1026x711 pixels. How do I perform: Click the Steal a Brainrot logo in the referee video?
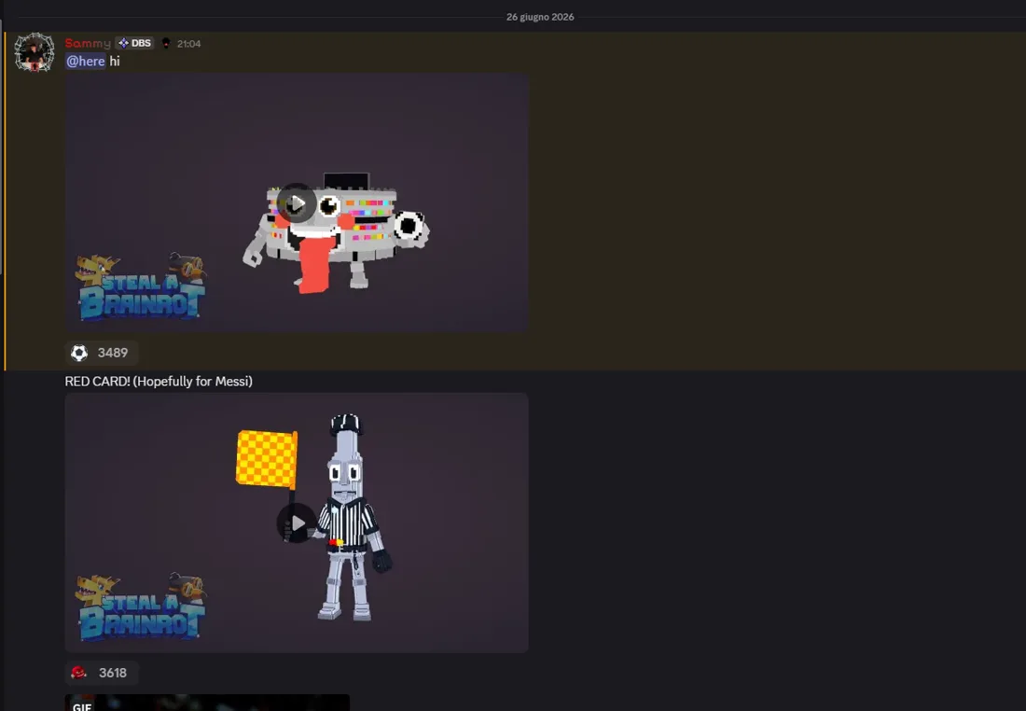click(x=141, y=606)
